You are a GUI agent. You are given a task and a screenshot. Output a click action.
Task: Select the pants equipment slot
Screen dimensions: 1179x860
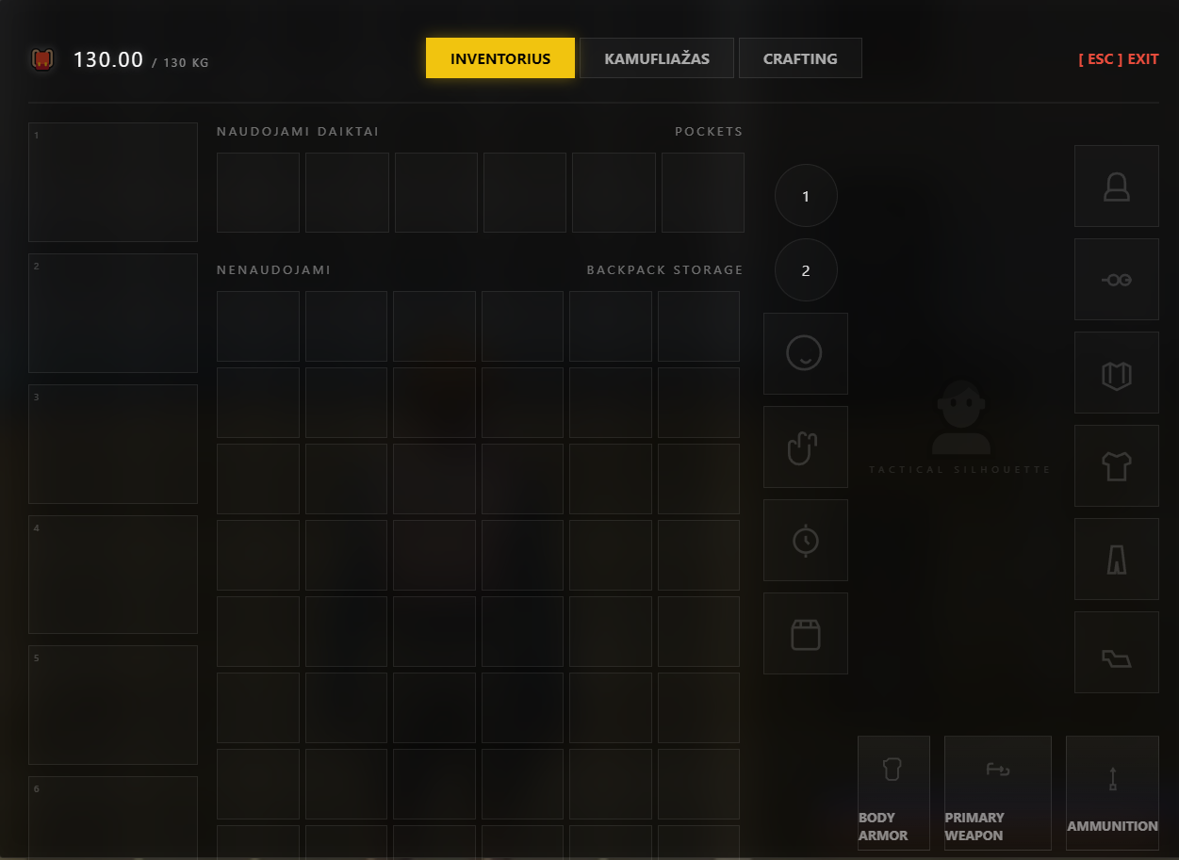[1117, 560]
